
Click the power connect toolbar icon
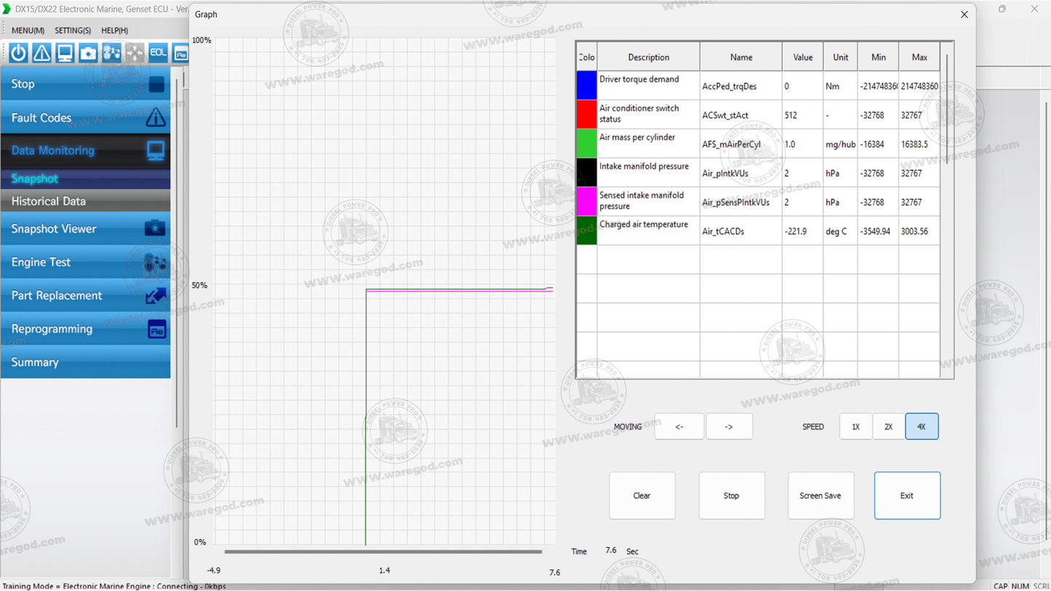click(18, 52)
